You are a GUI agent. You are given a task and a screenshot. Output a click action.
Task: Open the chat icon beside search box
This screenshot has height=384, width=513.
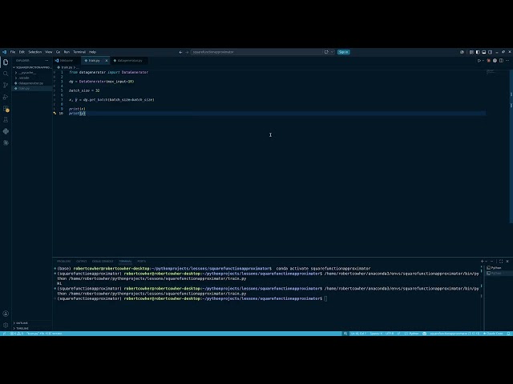click(x=326, y=52)
